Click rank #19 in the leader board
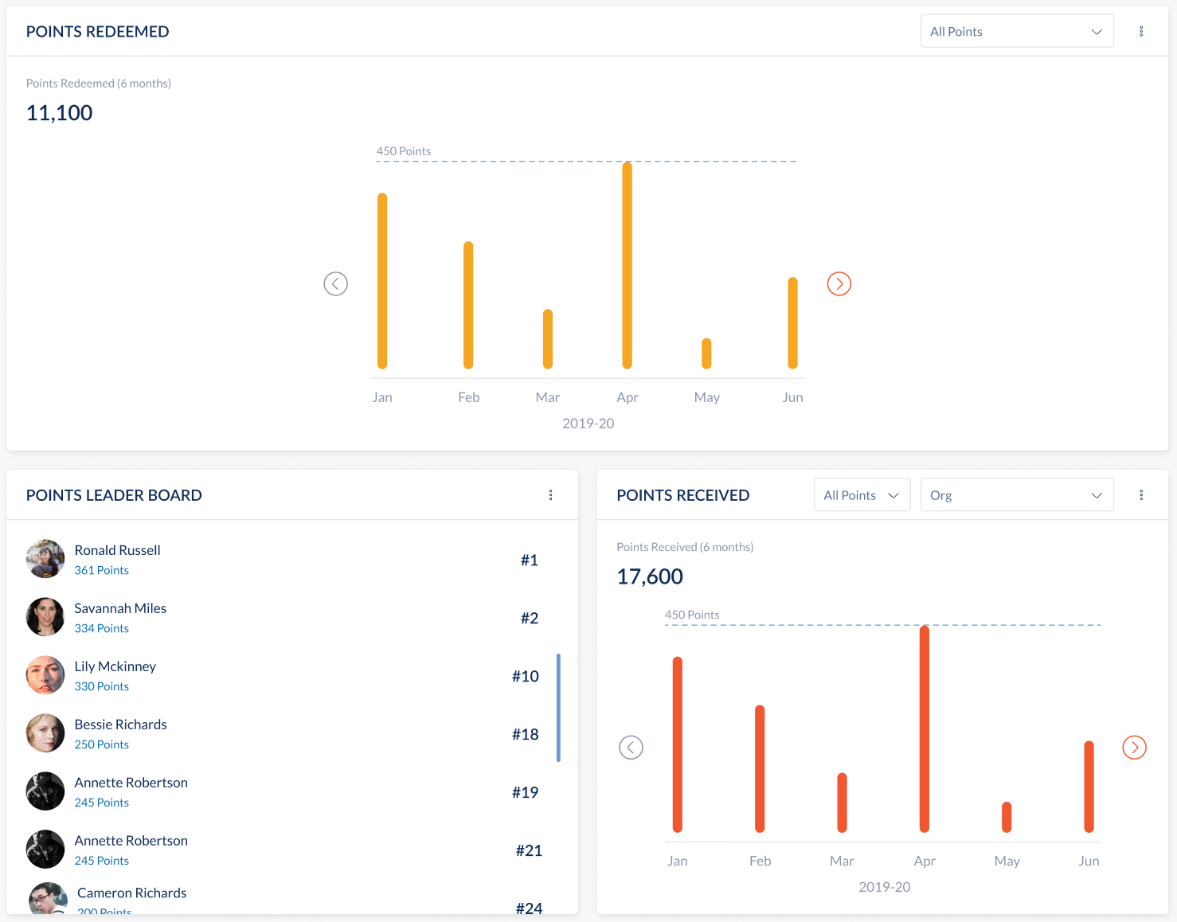The height and width of the screenshot is (922, 1177). click(x=526, y=793)
